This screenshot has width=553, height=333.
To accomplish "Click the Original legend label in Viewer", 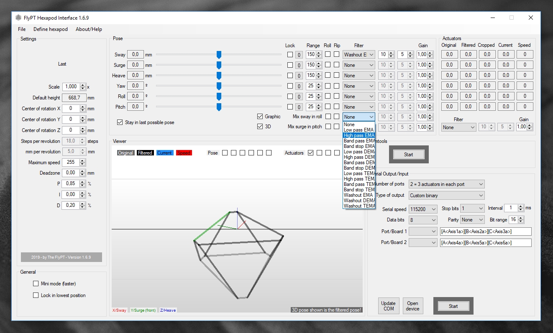I will (x=125, y=153).
